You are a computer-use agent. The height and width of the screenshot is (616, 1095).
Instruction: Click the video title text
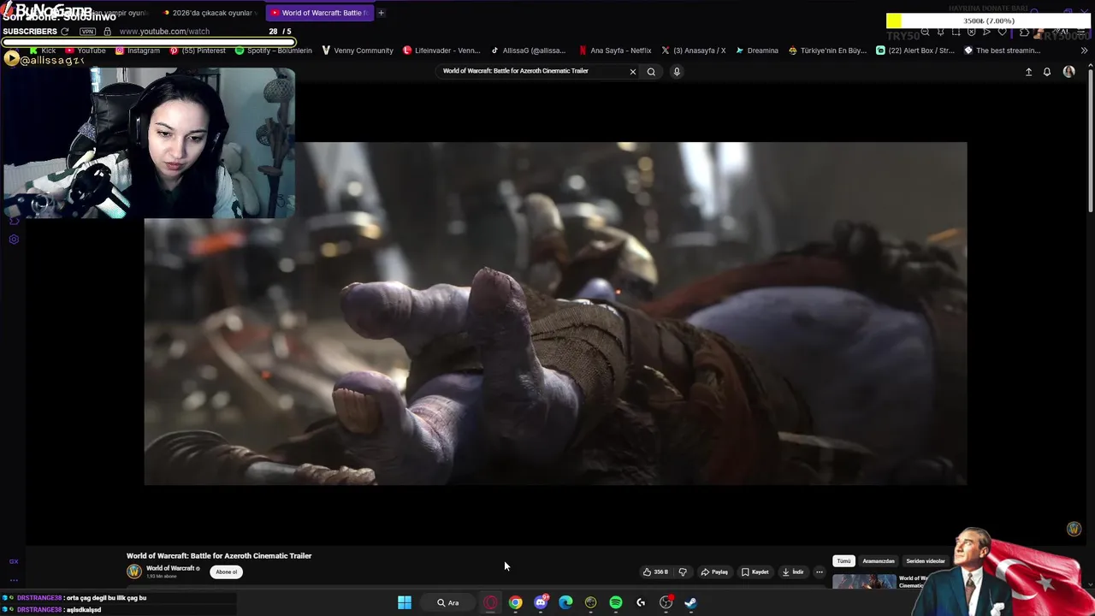219,555
